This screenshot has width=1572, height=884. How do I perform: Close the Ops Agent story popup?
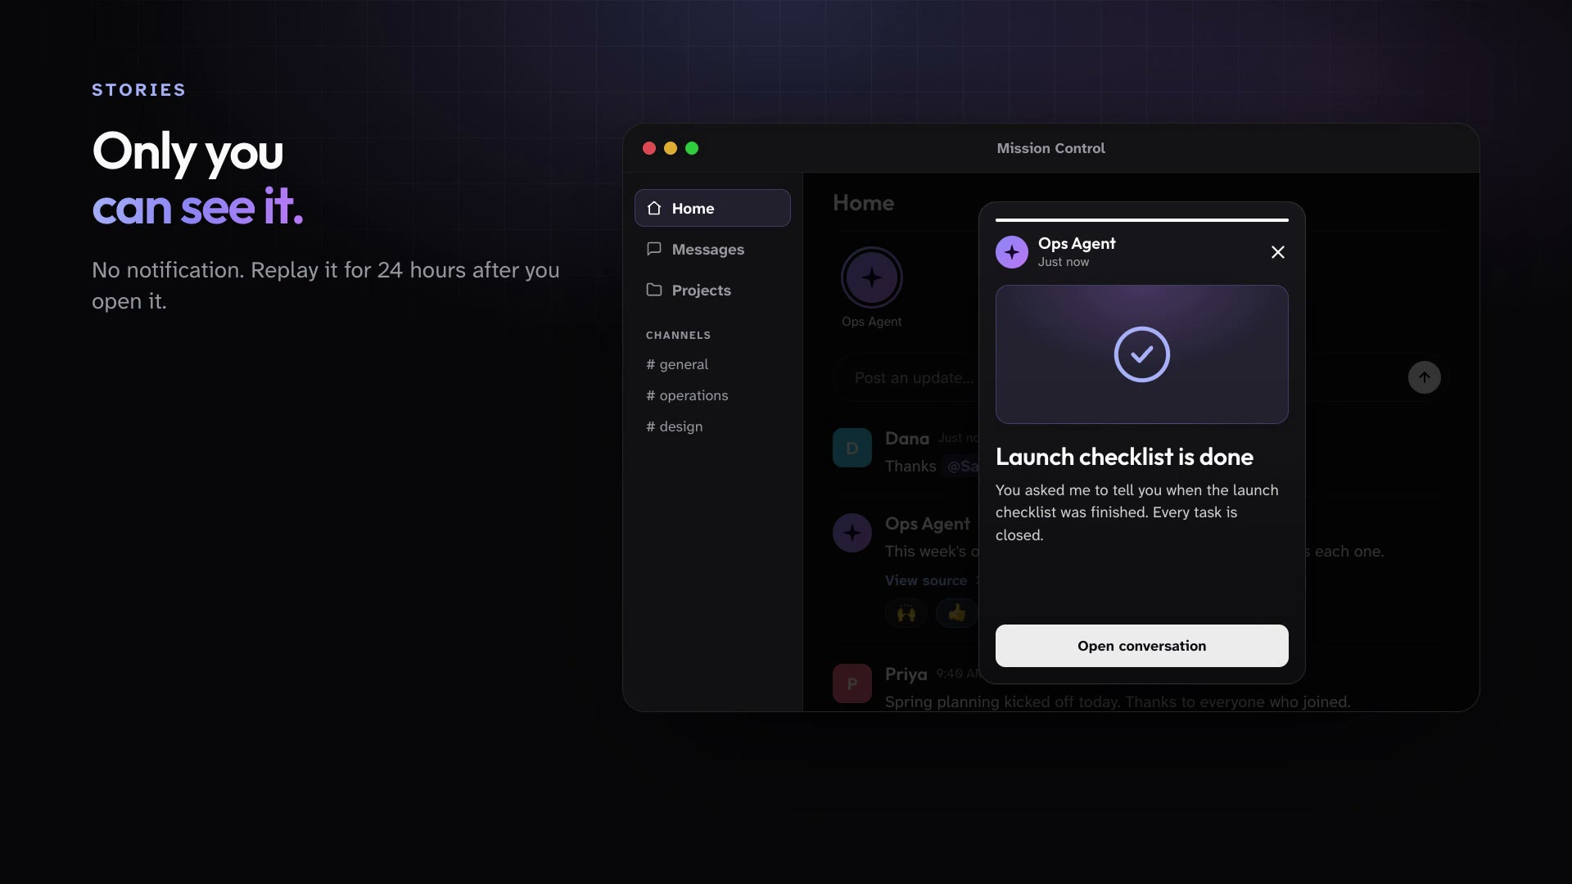(x=1277, y=252)
